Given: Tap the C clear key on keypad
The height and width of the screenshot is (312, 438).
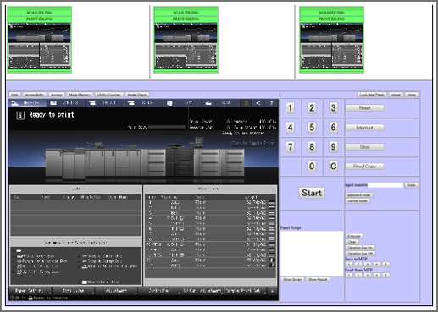Looking at the screenshot, I should [333, 167].
